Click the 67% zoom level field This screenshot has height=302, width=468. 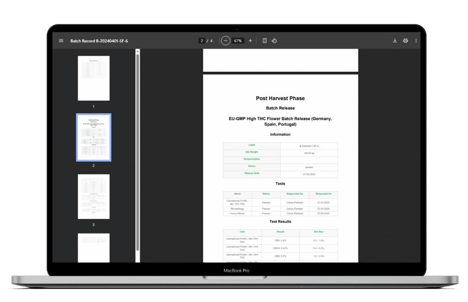238,41
